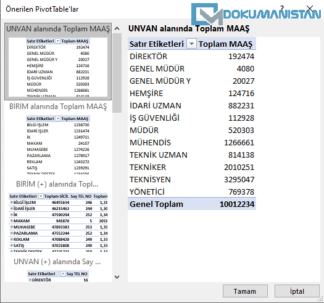Click the value 3295047 in preview

(239, 180)
